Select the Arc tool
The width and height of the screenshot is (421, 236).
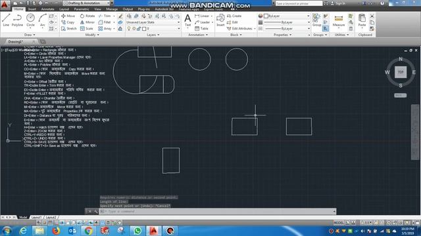[42, 20]
